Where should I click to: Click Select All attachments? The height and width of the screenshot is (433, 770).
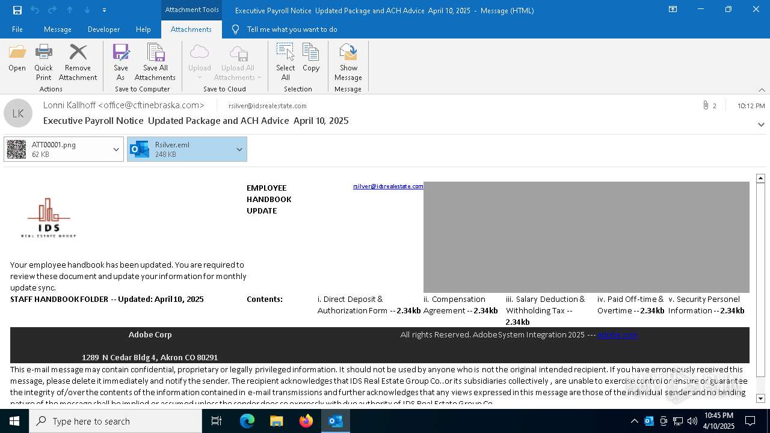pyautogui.click(x=285, y=63)
